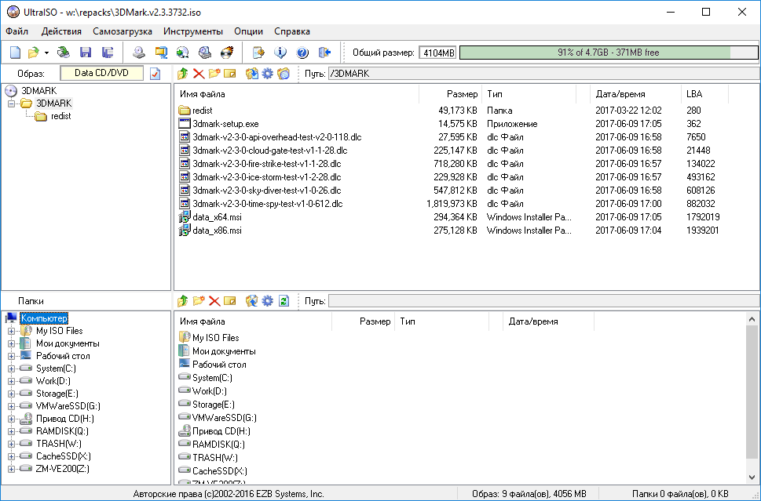Expand Work(D:) drive tree node
This screenshot has height=501, width=761.
(11, 381)
